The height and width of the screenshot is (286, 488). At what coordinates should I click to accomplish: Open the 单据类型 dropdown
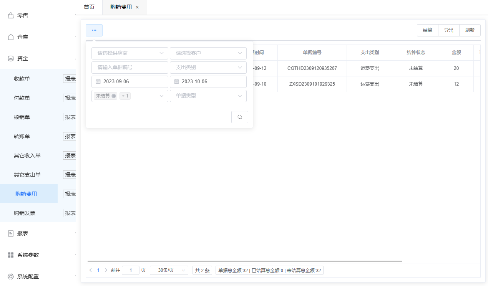tap(208, 96)
